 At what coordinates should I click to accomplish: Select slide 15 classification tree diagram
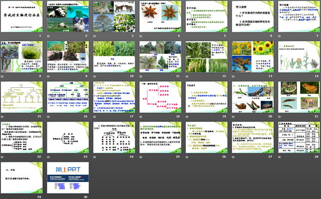21,97
